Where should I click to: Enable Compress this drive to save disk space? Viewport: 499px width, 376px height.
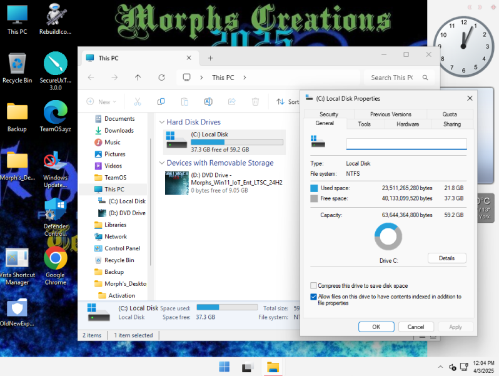click(x=314, y=285)
